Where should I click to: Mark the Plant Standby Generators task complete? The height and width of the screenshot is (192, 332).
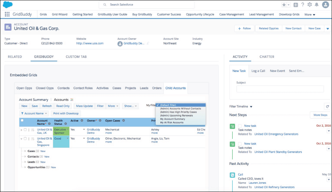pyautogui.click(x=240, y=144)
